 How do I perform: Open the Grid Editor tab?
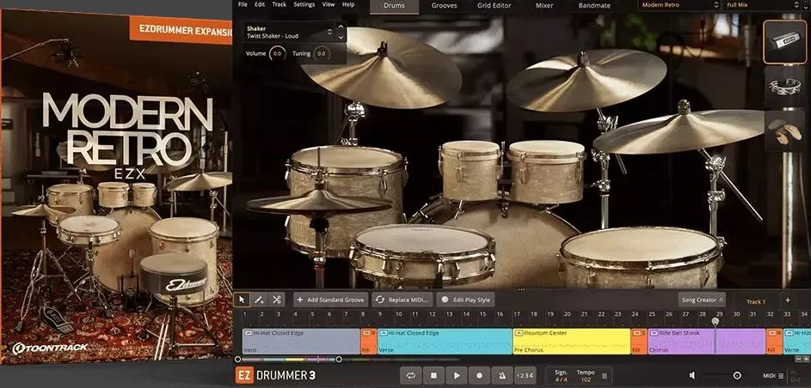[x=495, y=6]
